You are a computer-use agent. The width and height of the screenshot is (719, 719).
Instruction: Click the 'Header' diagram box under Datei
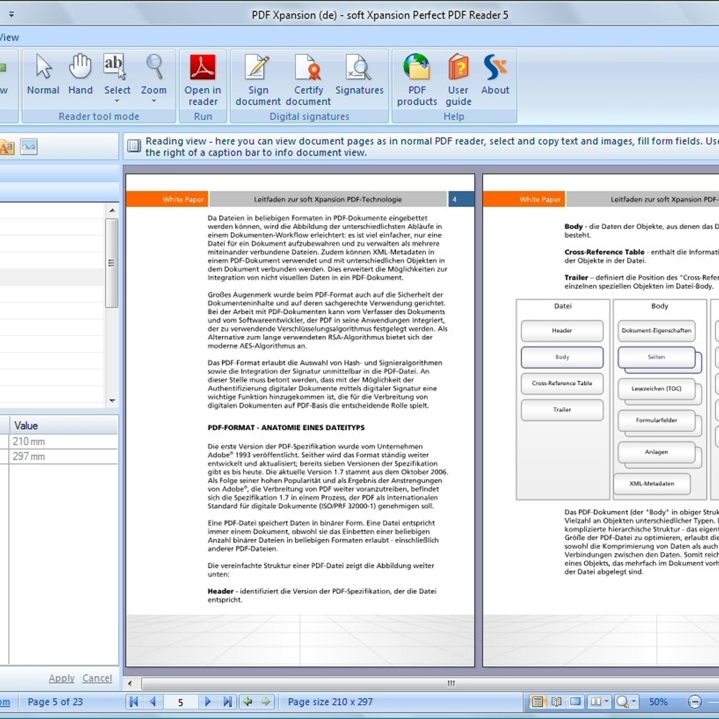562,331
